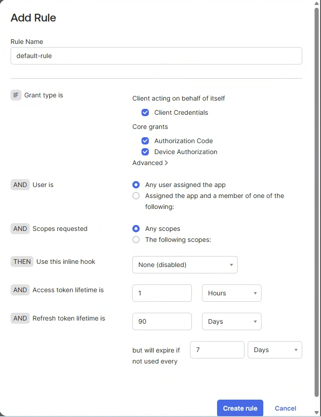Uncheck the Authorization Code checkbox
Screen dimensions: 321x417
point(145,141)
